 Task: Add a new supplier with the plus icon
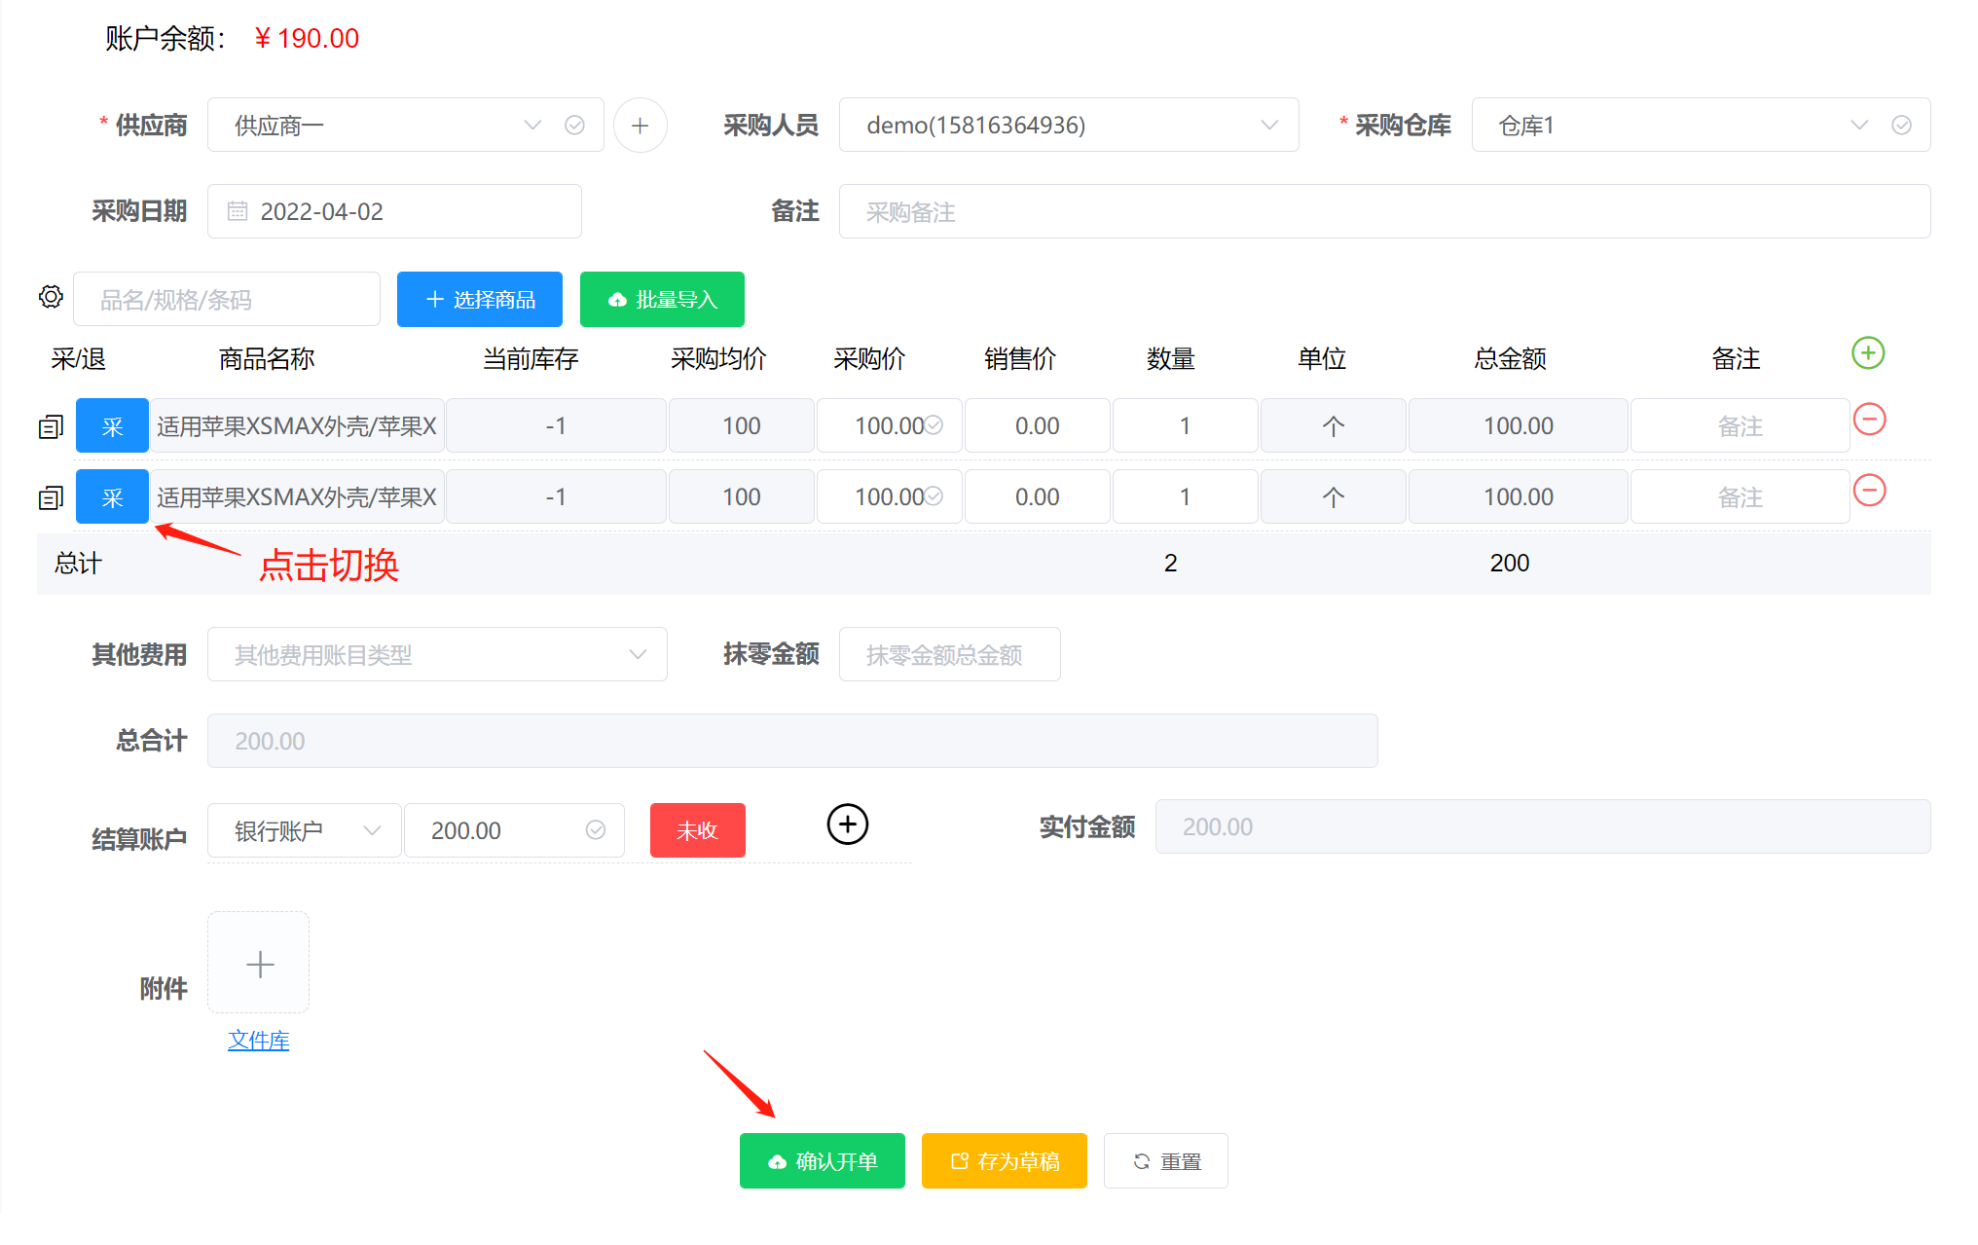[640, 125]
